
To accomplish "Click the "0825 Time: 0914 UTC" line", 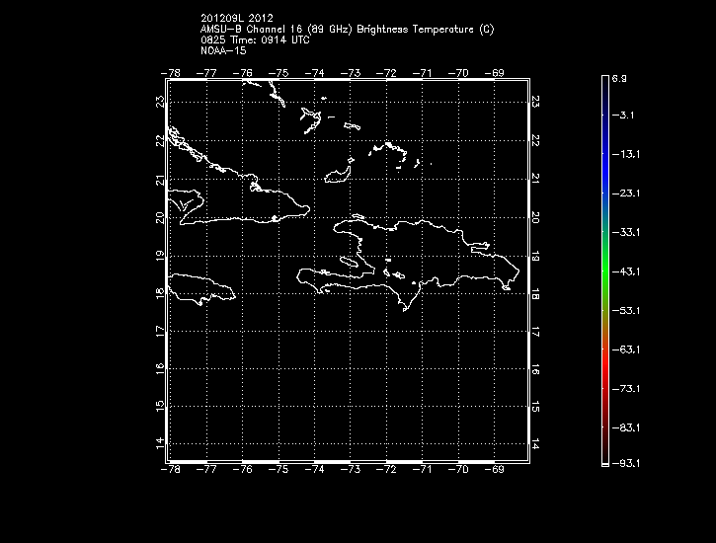I will click(x=255, y=40).
